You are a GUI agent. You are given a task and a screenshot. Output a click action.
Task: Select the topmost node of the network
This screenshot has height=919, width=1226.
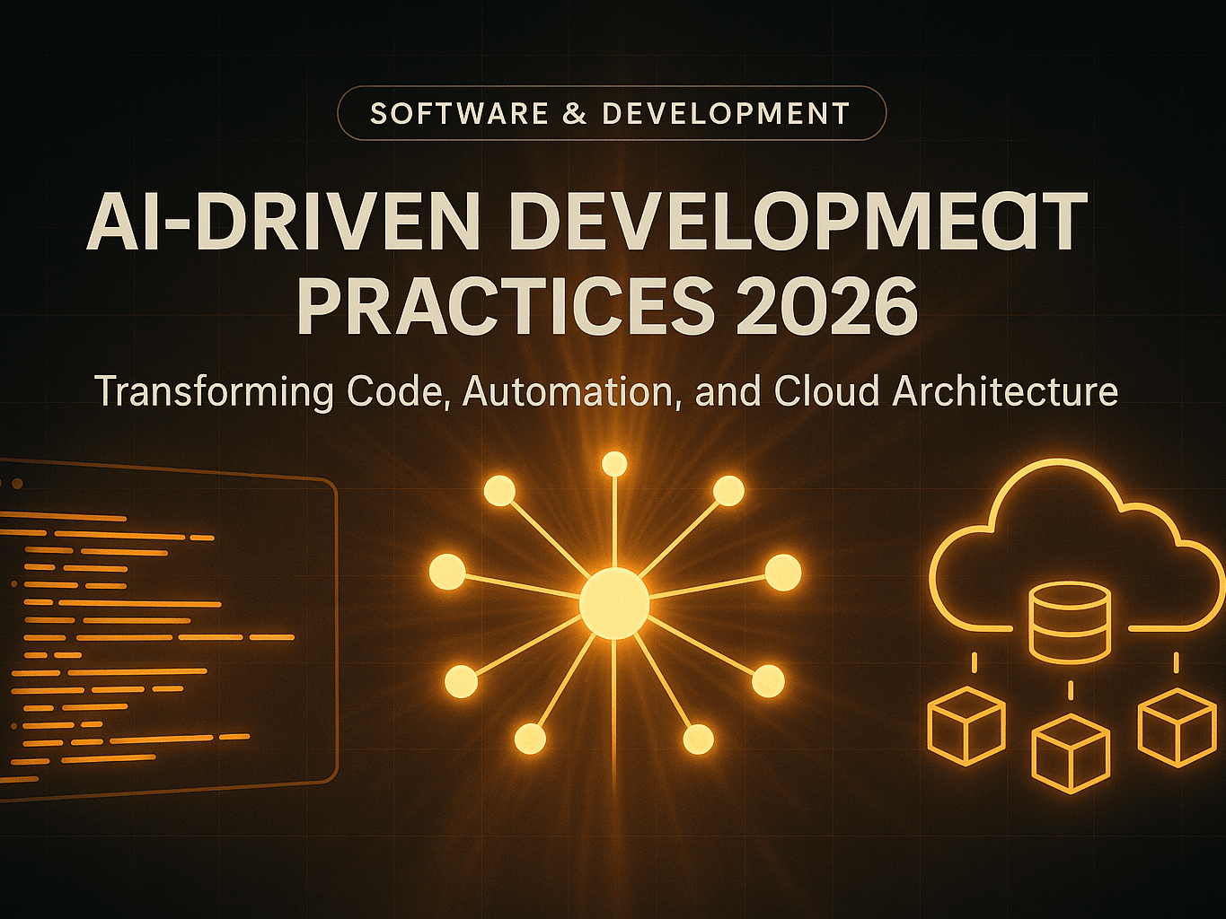pyautogui.click(x=614, y=464)
